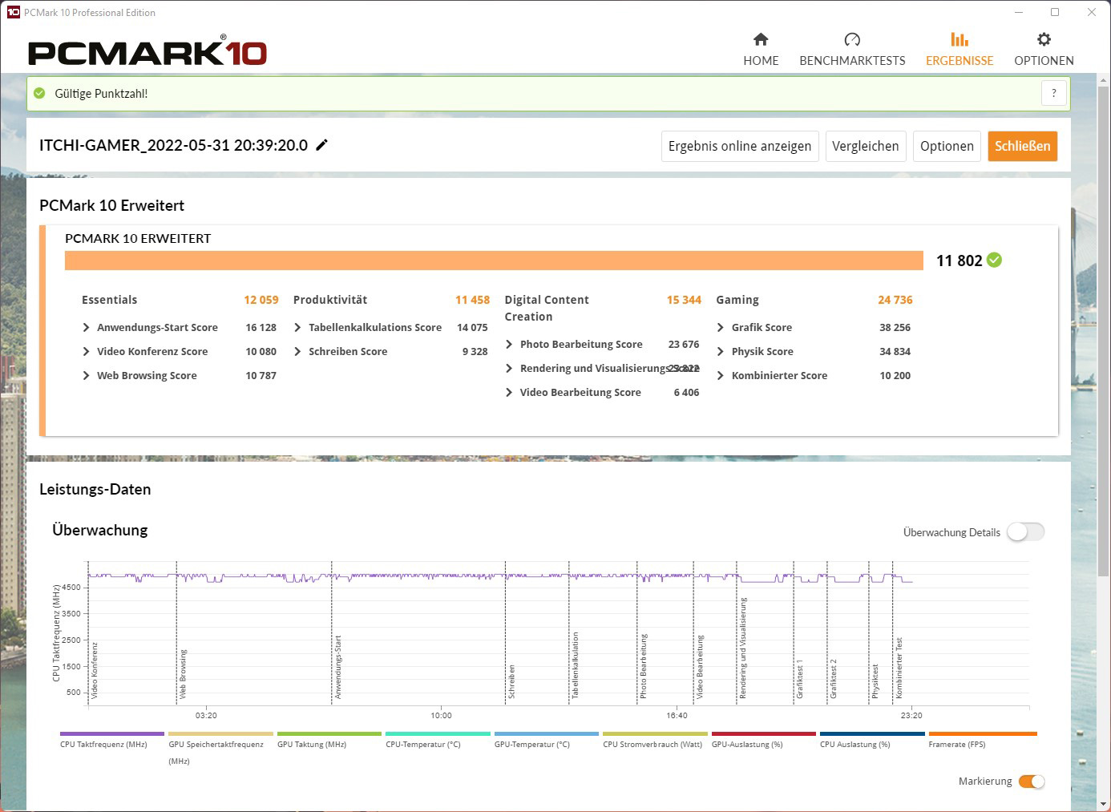Click the scrollbar up arrow

click(x=1104, y=79)
